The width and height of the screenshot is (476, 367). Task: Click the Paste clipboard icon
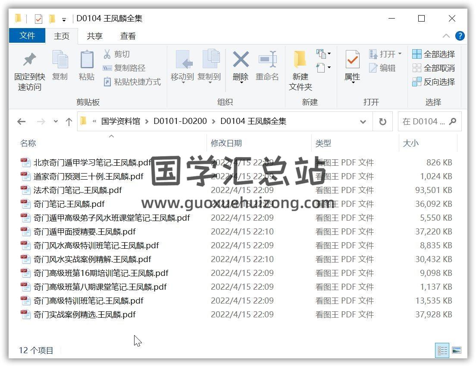pos(87,60)
